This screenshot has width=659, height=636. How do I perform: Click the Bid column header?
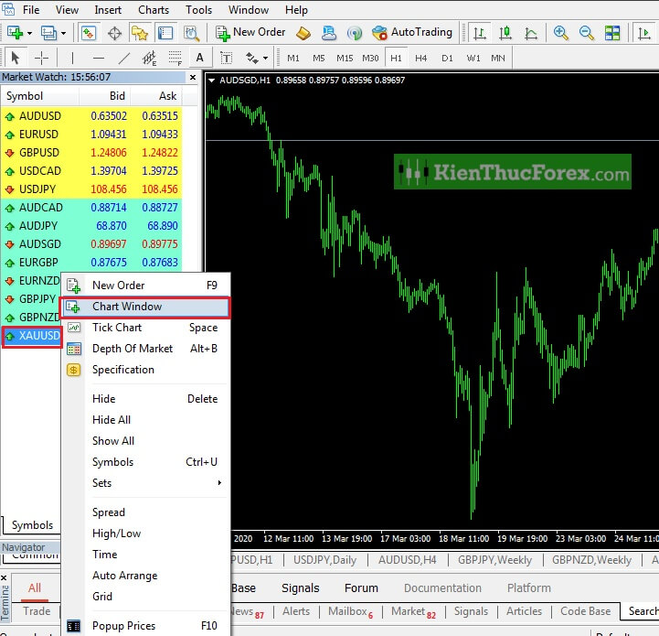pos(104,96)
